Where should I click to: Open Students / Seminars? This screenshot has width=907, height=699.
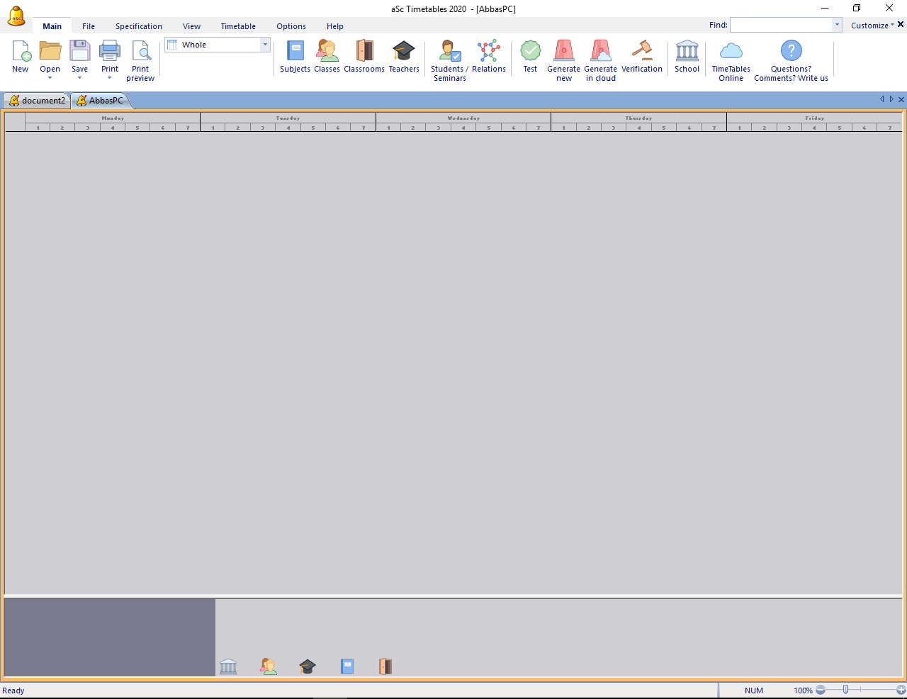pos(449,61)
